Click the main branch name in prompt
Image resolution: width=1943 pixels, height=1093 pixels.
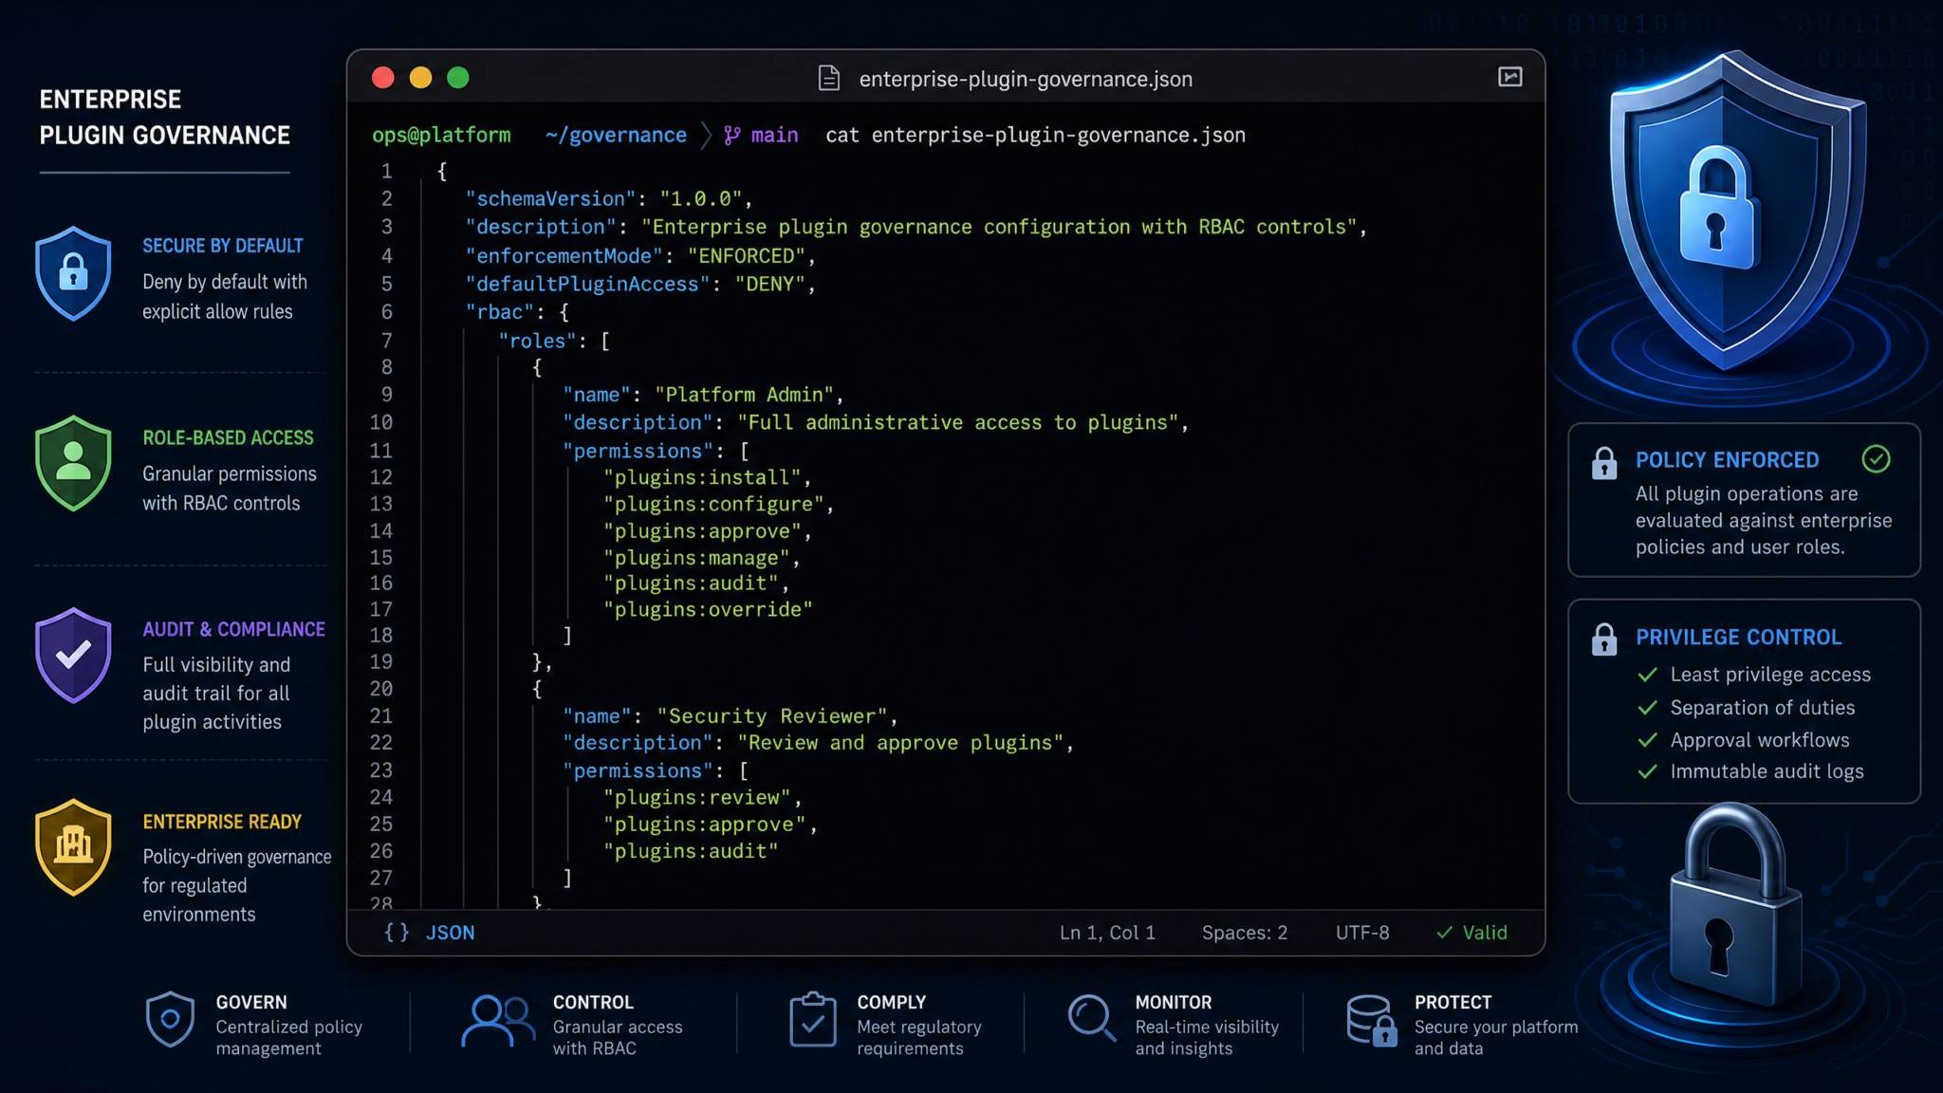point(774,136)
